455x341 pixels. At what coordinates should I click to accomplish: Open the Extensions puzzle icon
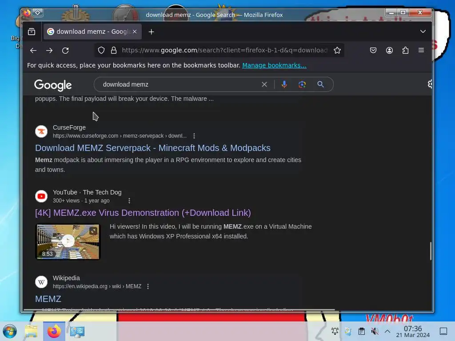405,50
